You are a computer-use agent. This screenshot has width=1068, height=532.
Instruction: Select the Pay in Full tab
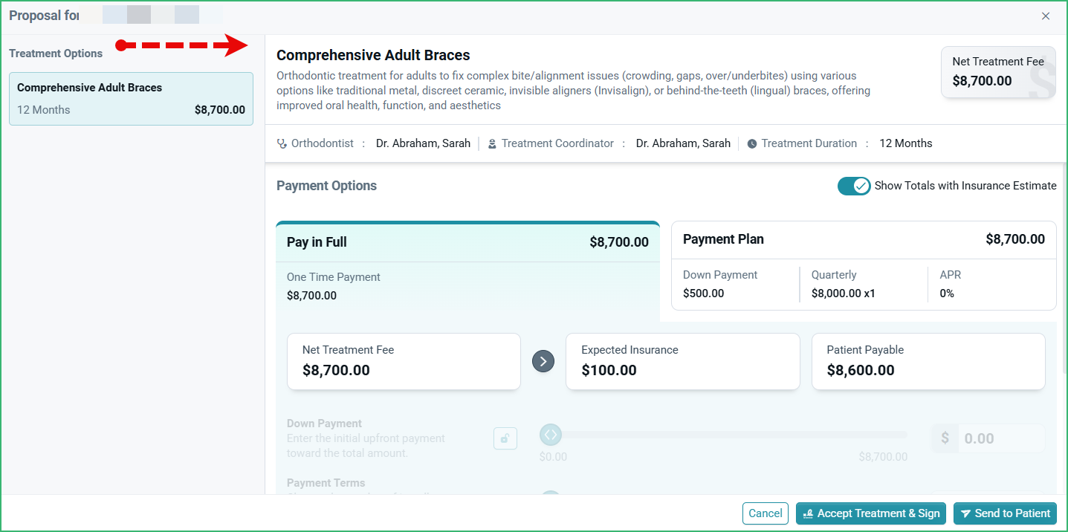pyautogui.click(x=467, y=242)
